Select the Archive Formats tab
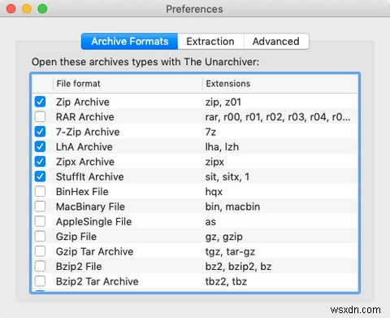Viewport: 390px width, 318px height. 130,41
